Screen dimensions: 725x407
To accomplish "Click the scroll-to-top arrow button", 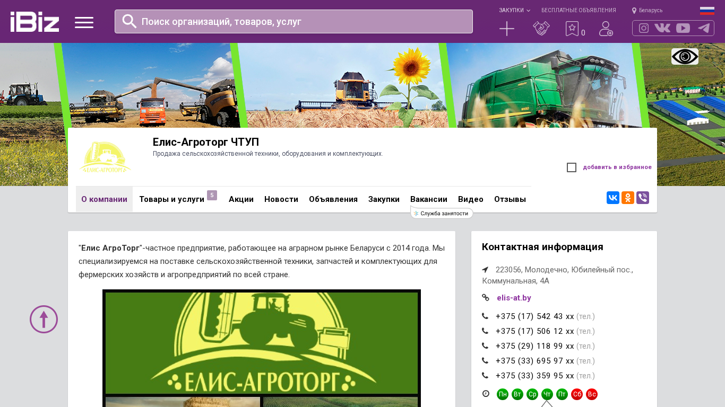I will [x=44, y=319].
